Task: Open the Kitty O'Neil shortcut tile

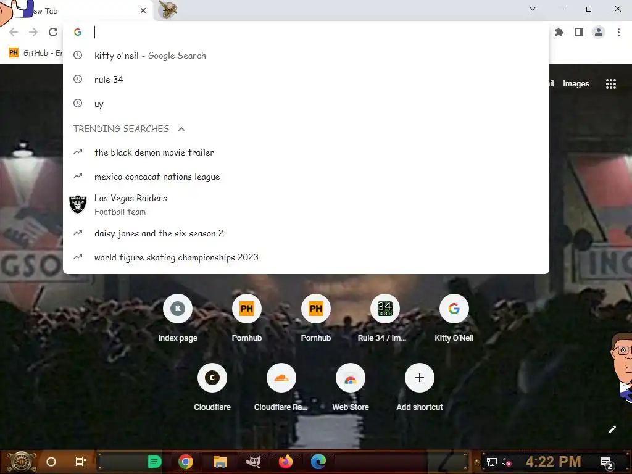Action: (454, 318)
